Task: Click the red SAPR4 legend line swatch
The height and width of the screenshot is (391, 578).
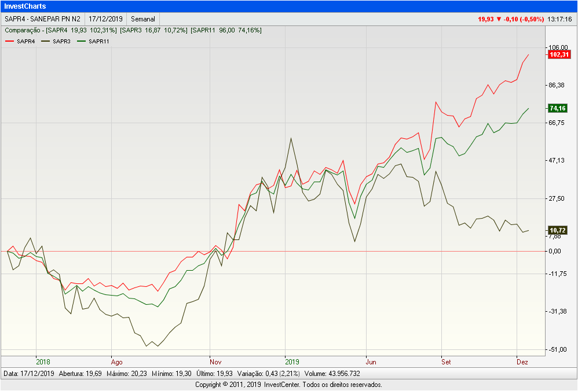Action: tap(10, 41)
